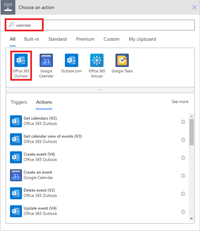Click the scrollbar up arrow
Screen dimensions: 200x231
(x=191, y=116)
